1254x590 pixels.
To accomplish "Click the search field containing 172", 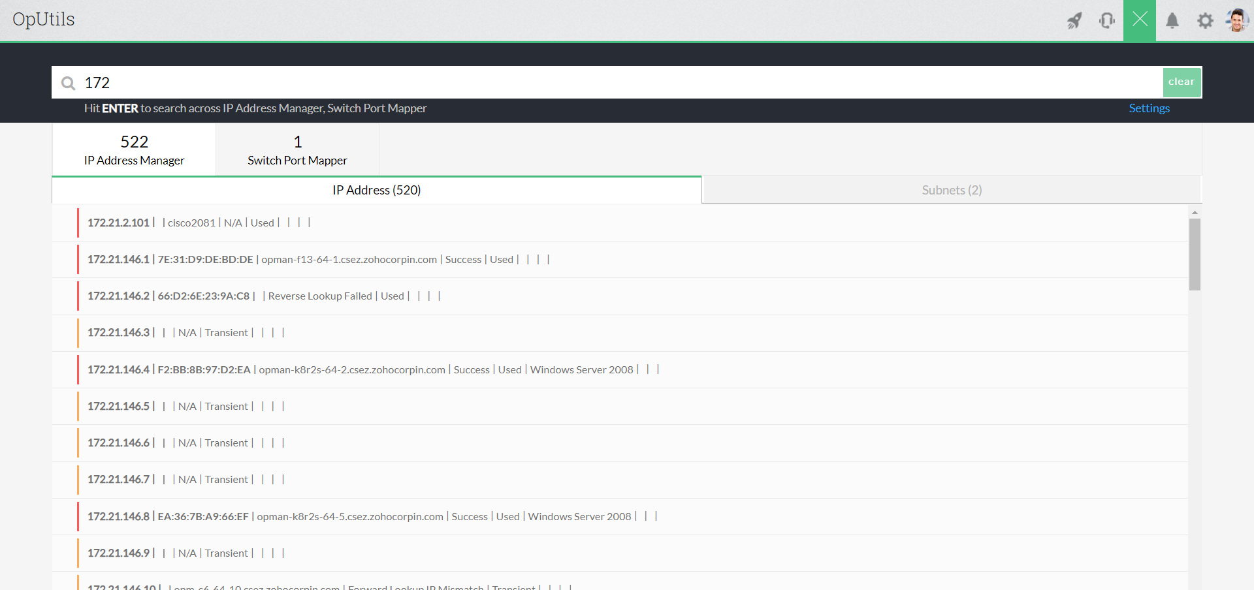I will pos(607,82).
